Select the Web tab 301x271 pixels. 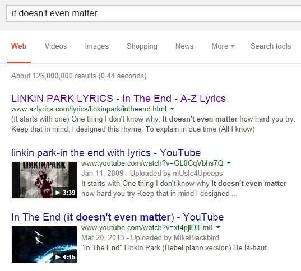tap(19, 46)
